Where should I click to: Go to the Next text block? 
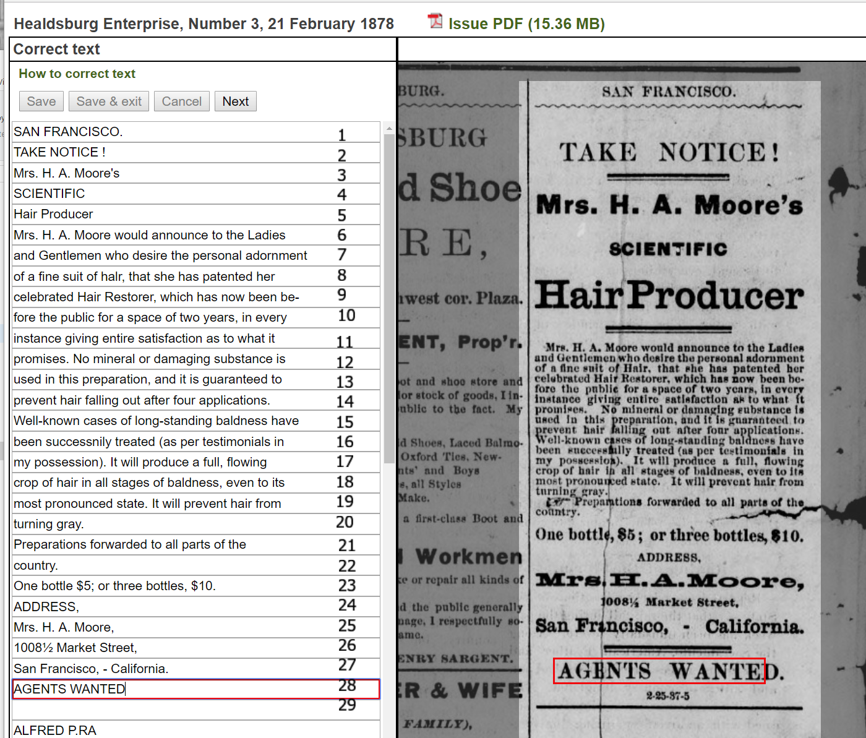[235, 101]
